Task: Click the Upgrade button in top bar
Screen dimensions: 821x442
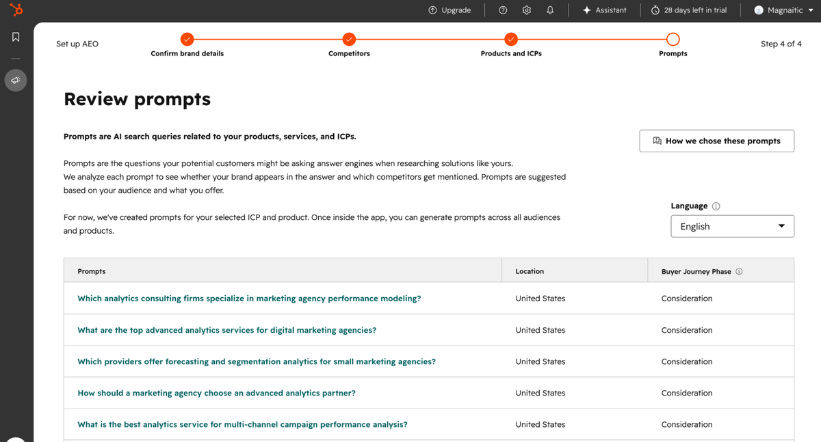Action: click(449, 10)
